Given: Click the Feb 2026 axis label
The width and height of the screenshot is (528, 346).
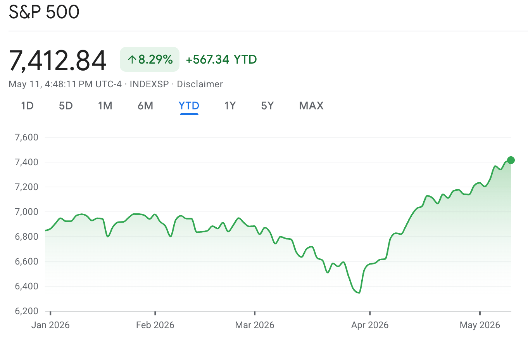Looking at the screenshot, I should pyautogui.click(x=155, y=325).
